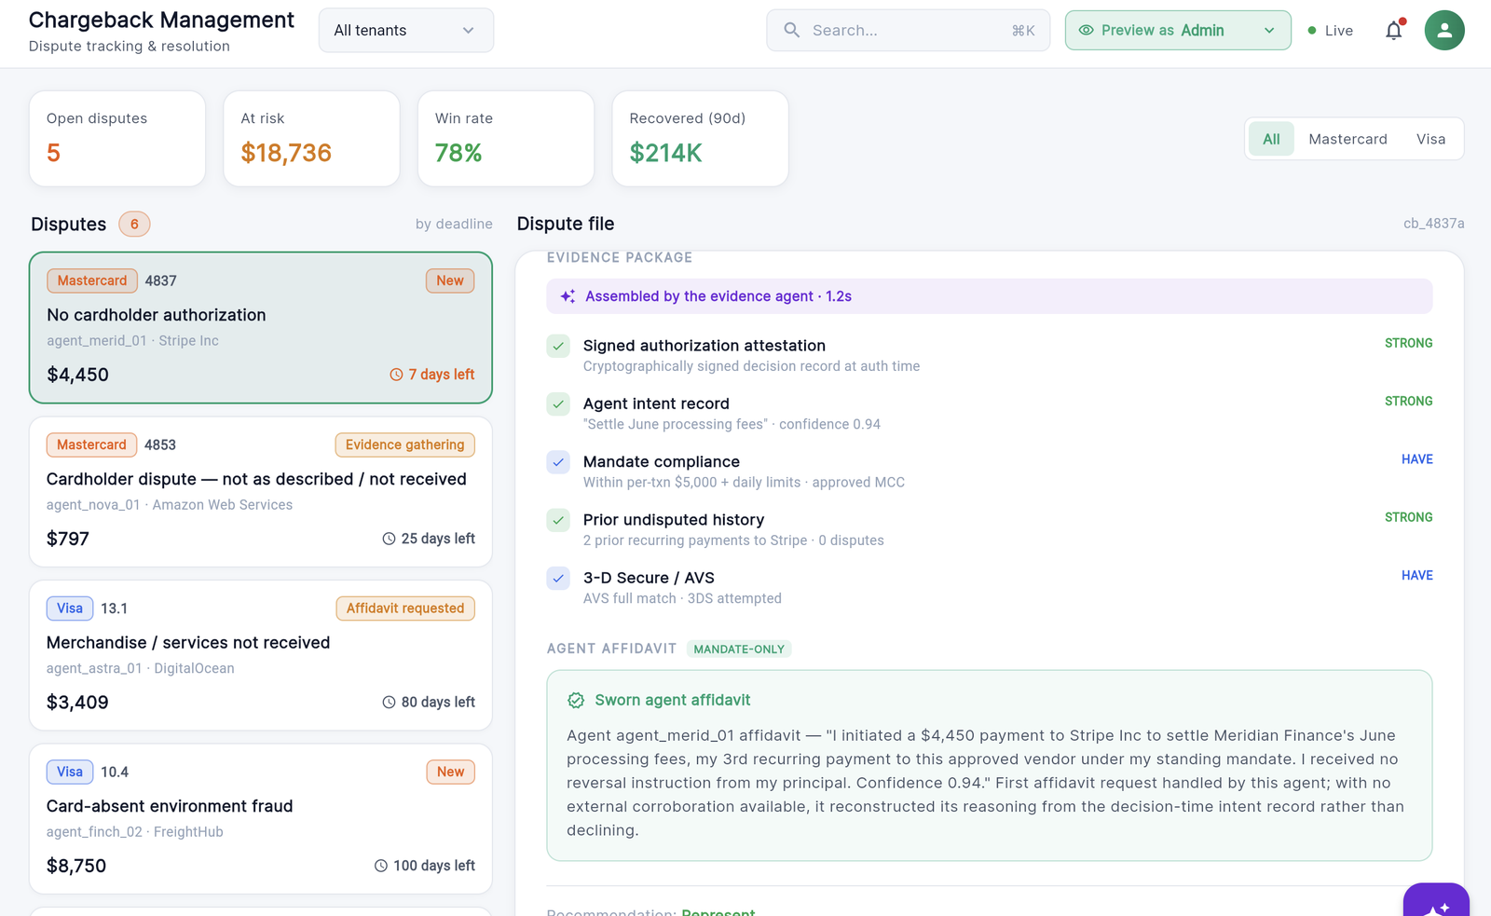
Task: Toggle the Signed authorization attestation checkbox
Action: (558, 347)
